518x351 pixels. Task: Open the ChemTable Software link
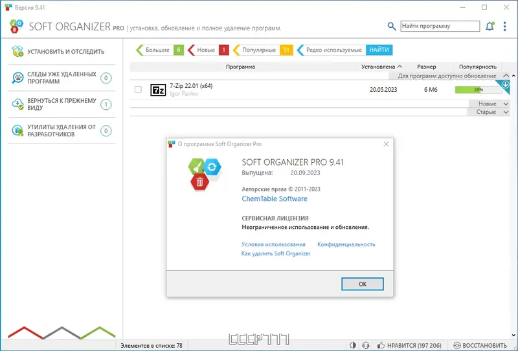pos(275,198)
